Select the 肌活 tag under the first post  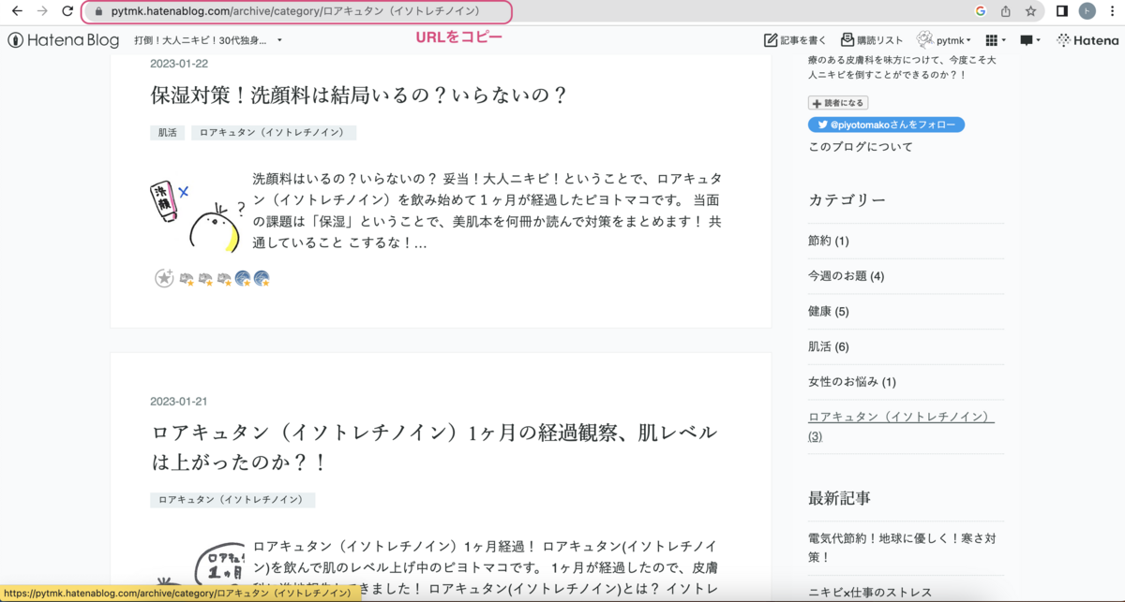pos(168,133)
